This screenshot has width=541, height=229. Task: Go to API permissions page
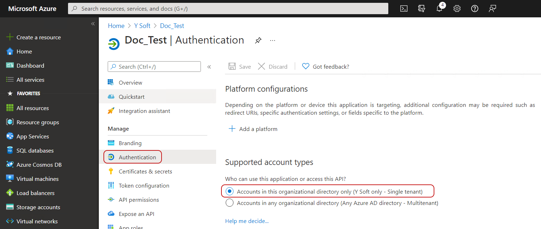tap(139, 200)
